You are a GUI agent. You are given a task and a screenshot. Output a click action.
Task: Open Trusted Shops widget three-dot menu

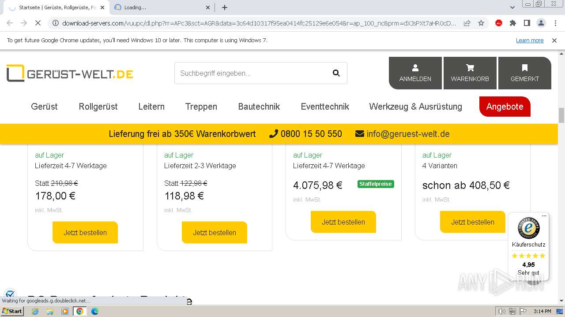(x=544, y=216)
